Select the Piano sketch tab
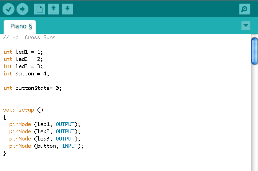Viewport: 258px width, 171px height. tap(20, 27)
